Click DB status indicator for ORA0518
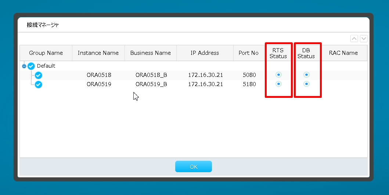 pos(306,75)
